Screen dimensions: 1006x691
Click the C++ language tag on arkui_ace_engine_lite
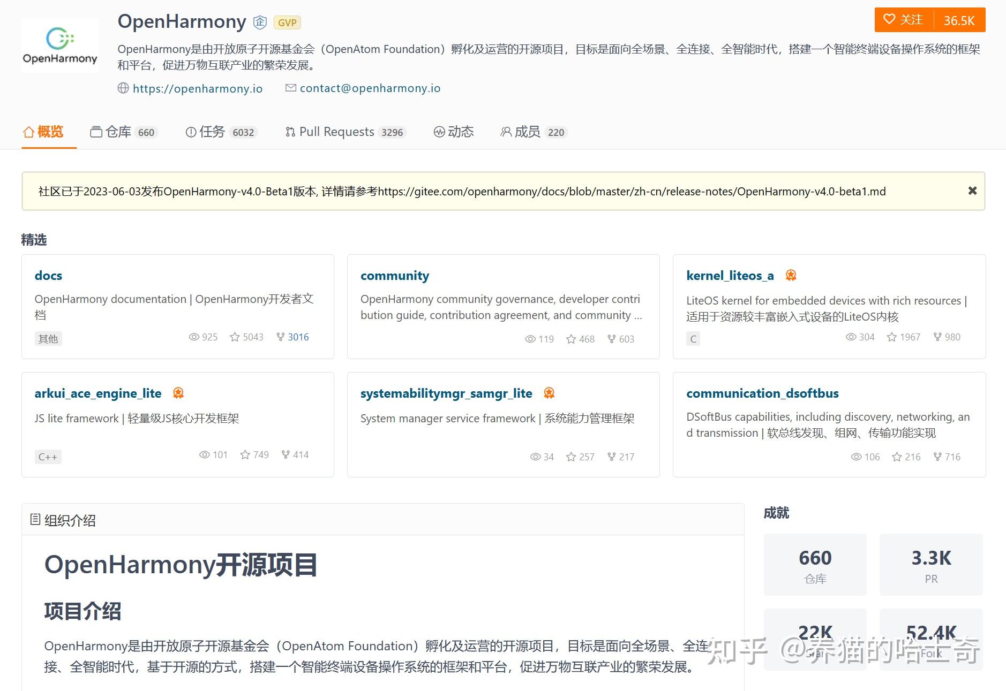48,456
